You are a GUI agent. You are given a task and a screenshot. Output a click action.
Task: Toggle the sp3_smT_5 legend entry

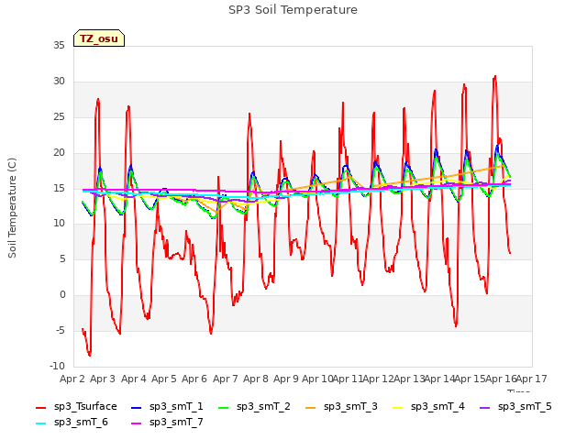point(515,407)
